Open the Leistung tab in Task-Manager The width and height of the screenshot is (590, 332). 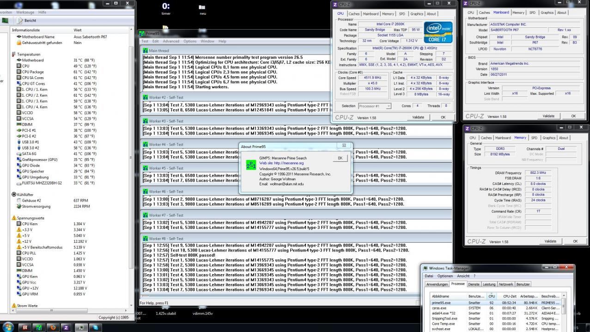point(489,284)
